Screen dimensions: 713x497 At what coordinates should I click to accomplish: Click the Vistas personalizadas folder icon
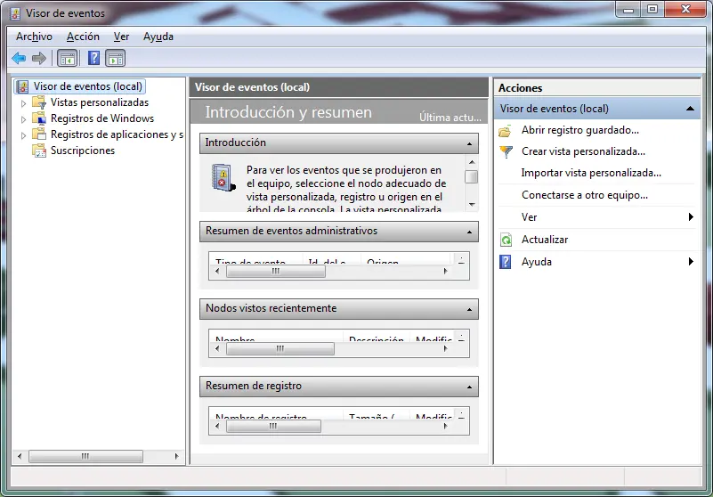39,102
